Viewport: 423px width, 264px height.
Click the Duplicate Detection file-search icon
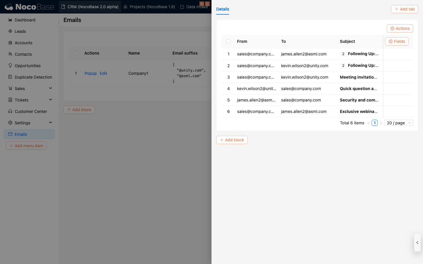pos(10,77)
